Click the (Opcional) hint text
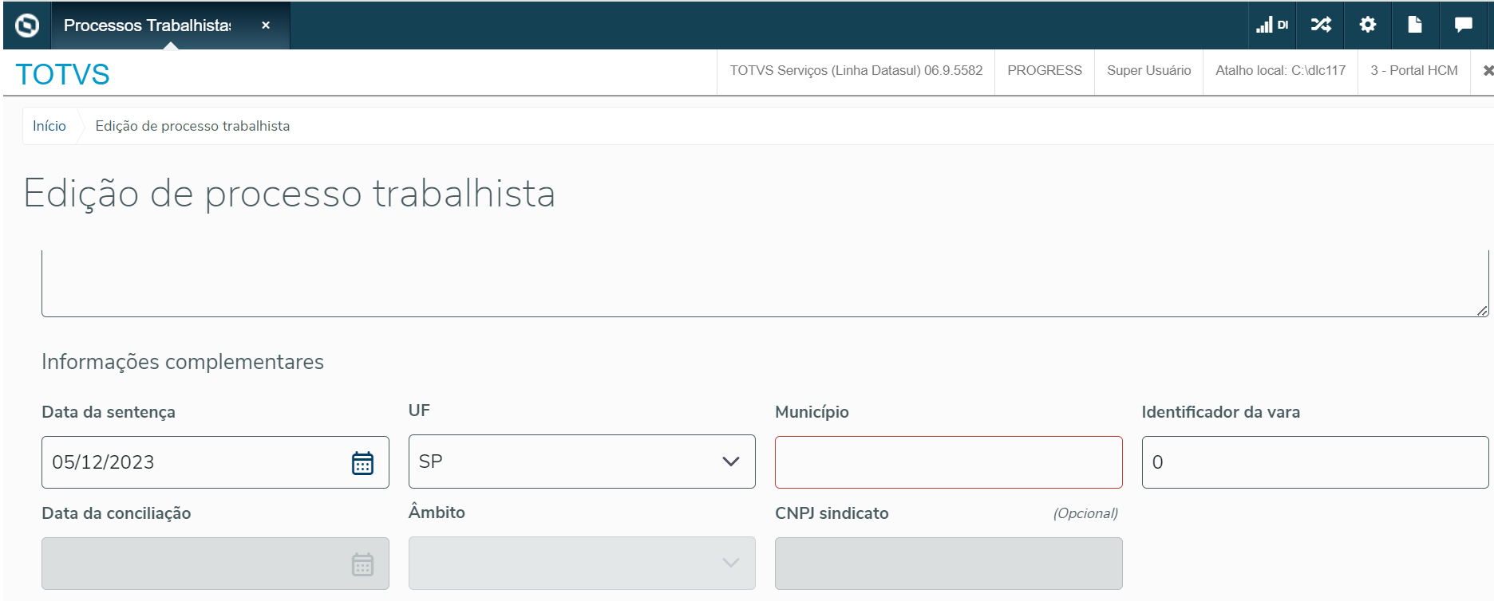The width and height of the screenshot is (1494, 601). pyautogui.click(x=1085, y=513)
